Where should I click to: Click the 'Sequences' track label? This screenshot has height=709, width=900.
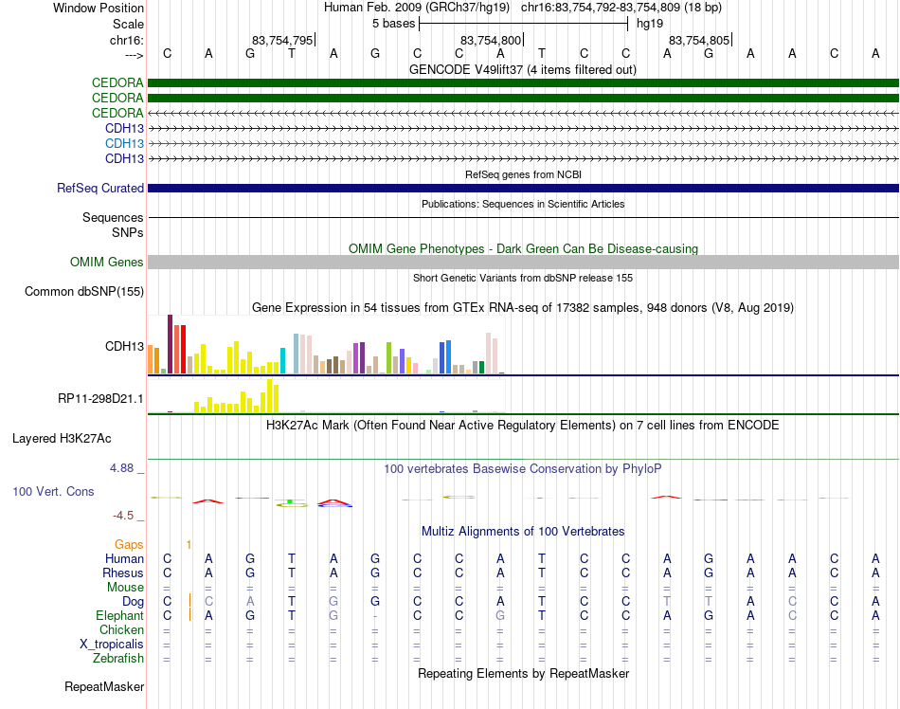coord(113,218)
